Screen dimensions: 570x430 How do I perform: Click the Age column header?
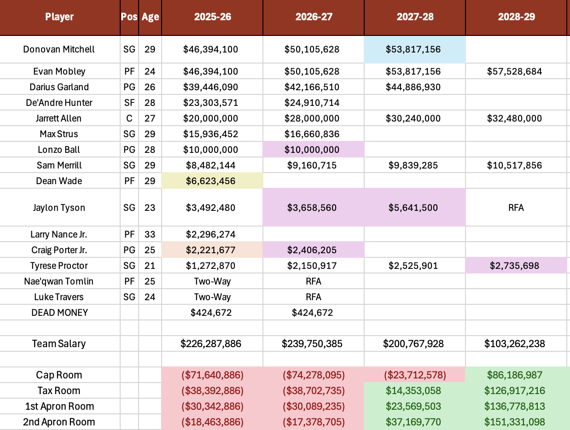(x=150, y=17)
